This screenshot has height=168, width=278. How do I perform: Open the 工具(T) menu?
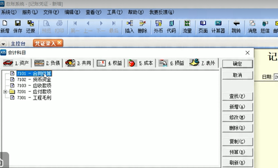click(x=114, y=12)
